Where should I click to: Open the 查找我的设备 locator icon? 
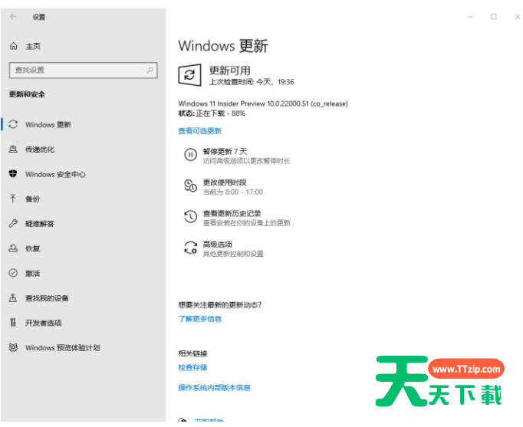click(x=13, y=297)
